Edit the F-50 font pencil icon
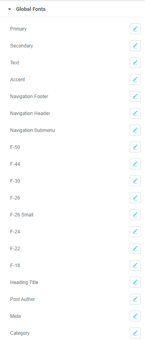Image resolution: width=145 pixels, height=340 pixels. (135, 147)
